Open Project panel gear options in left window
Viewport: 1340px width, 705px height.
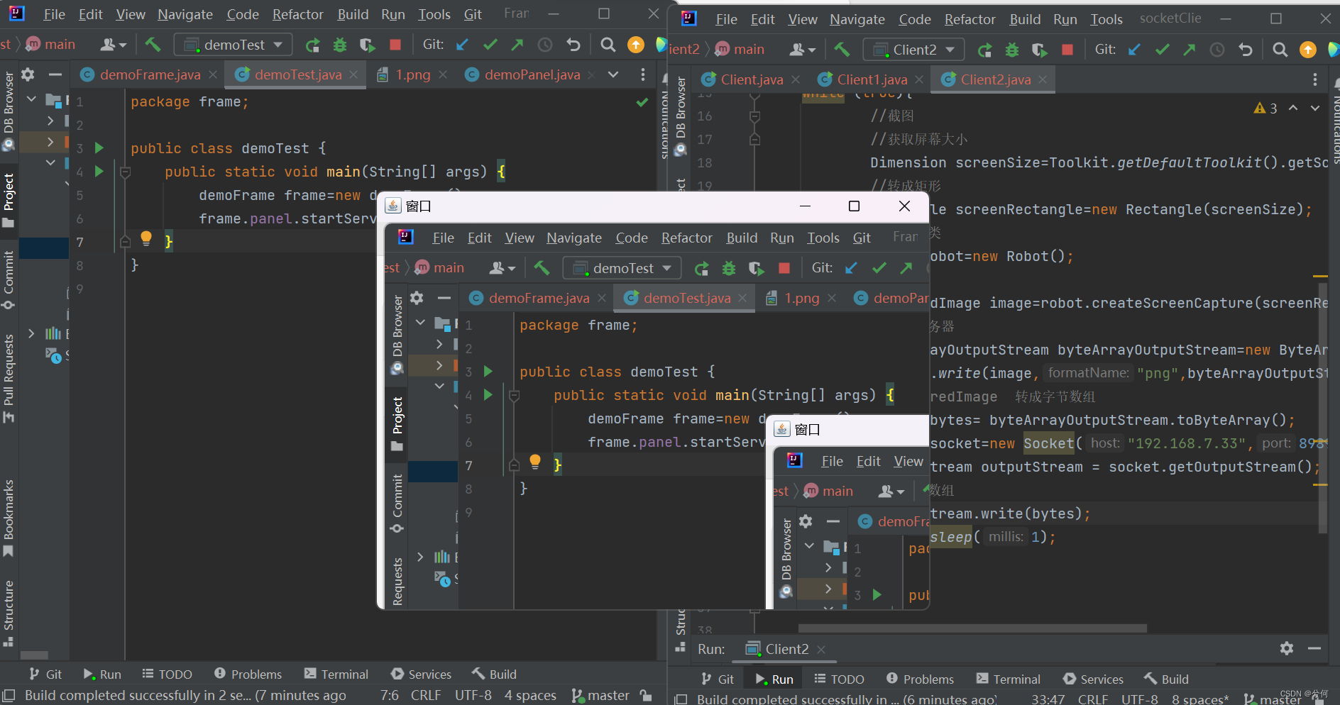click(28, 74)
